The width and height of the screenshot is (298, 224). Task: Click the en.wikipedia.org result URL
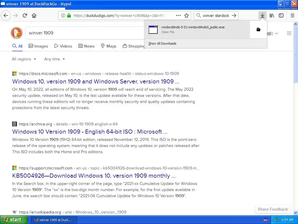72,212
